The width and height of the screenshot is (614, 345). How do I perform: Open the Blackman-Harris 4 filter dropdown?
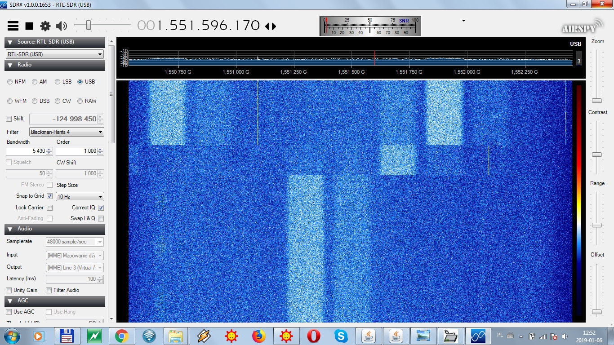tap(67, 132)
